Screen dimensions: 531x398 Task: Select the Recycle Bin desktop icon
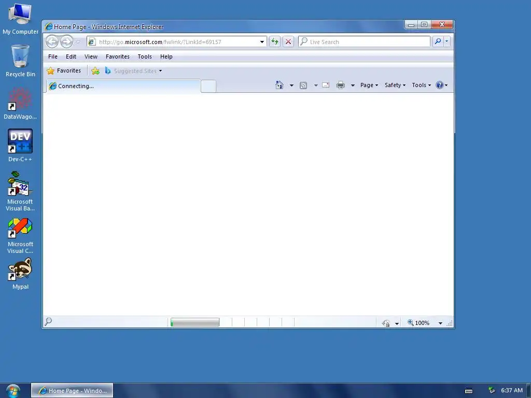[x=20, y=61]
